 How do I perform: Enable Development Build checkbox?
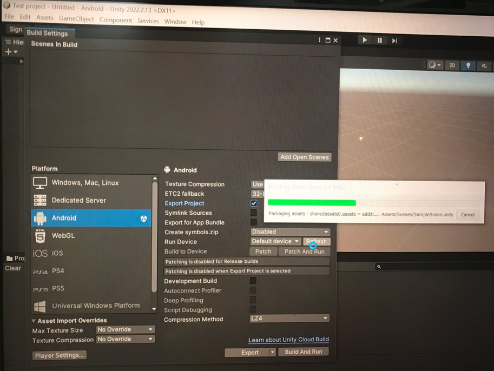coord(253,280)
